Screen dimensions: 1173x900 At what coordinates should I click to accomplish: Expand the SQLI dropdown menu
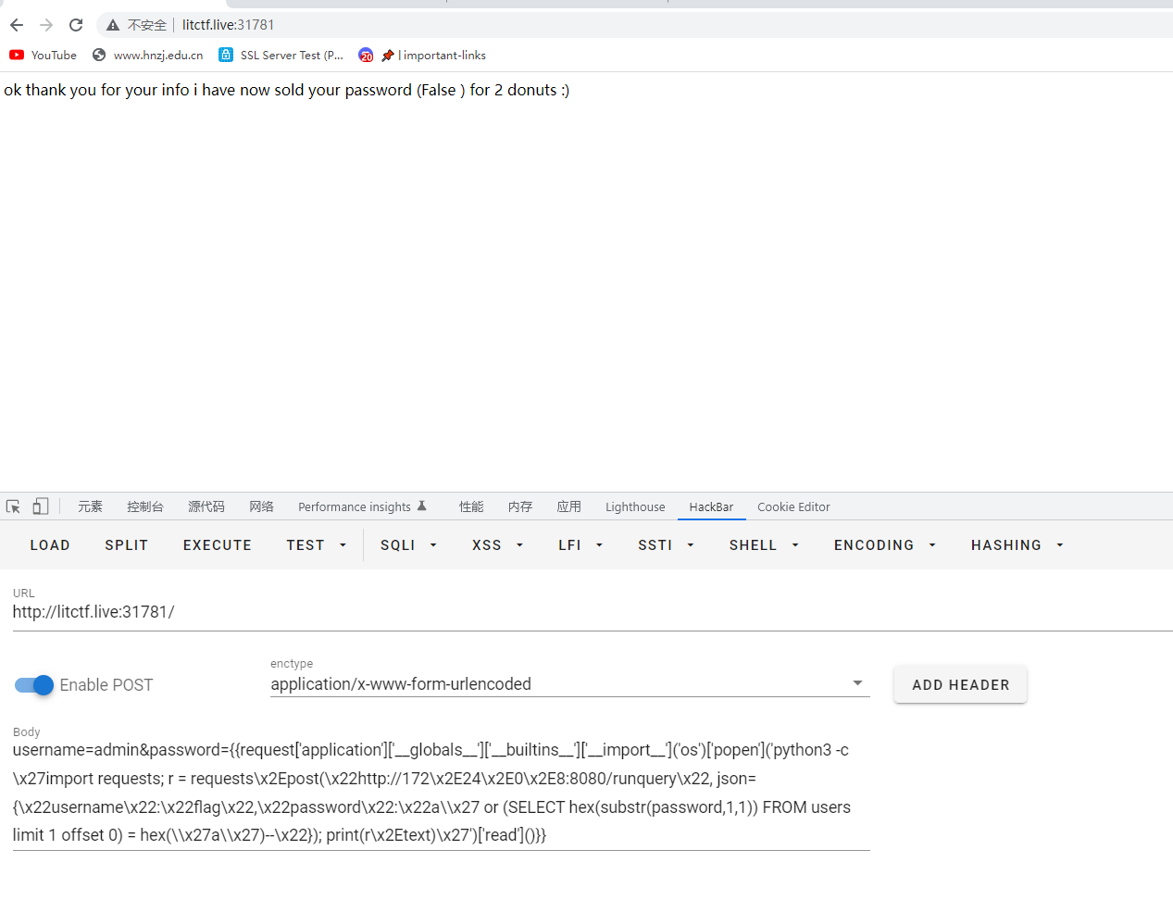click(x=408, y=545)
